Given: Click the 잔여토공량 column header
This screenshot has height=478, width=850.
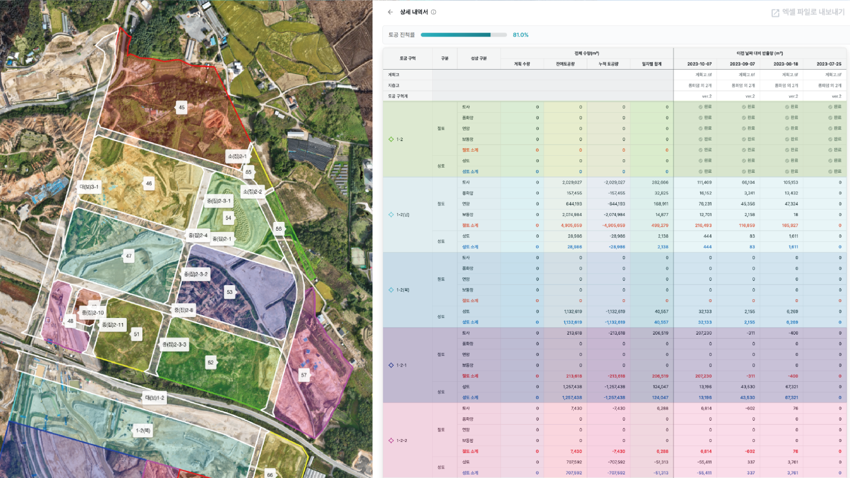Looking at the screenshot, I should tap(565, 64).
